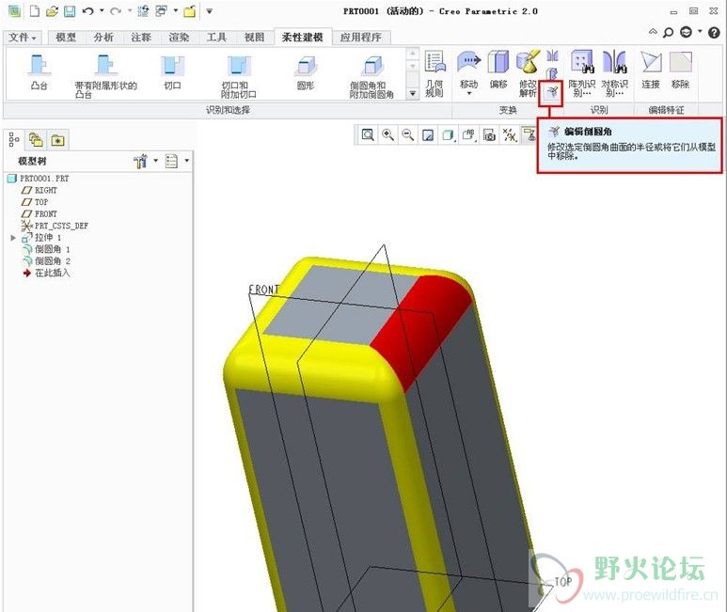
Task: Click the 编辑倒圆角 (Edit Round) icon
Action: 552,93
